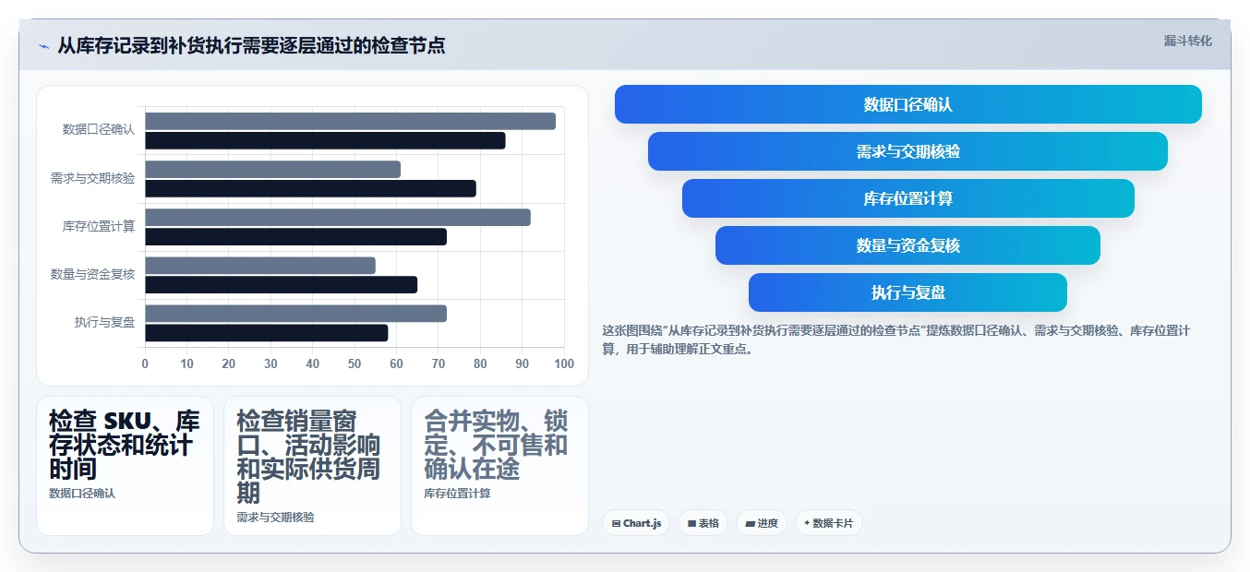The width and height of the screenshot is (1250, 572).
Task: Click the 执行与复盘 y-axis label
Action: pyautogui.click(x=105, y=322)
